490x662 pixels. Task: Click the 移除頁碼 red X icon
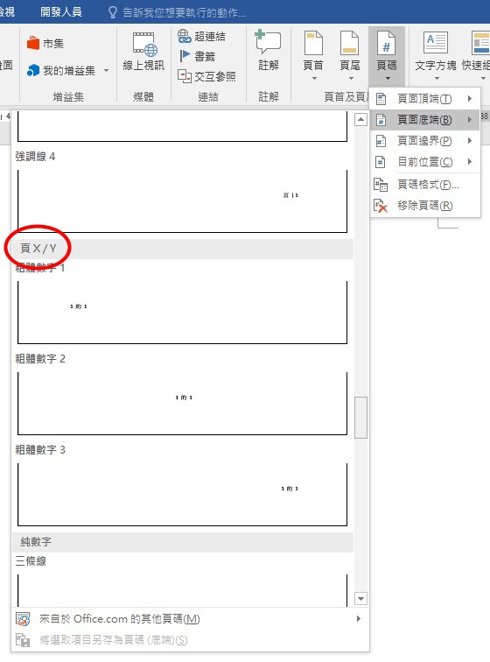[x=381, y=206]
